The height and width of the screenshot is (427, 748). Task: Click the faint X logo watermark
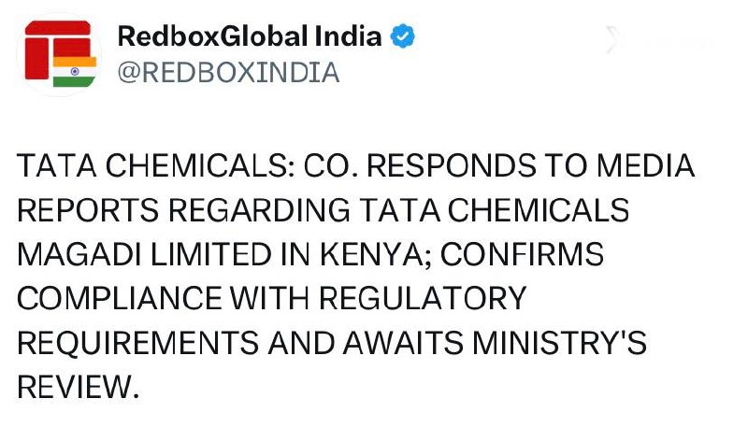pos(613,39)
